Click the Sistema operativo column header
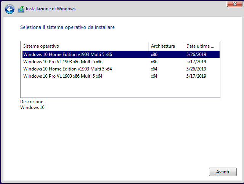244x184 pixels. (85, 46)
